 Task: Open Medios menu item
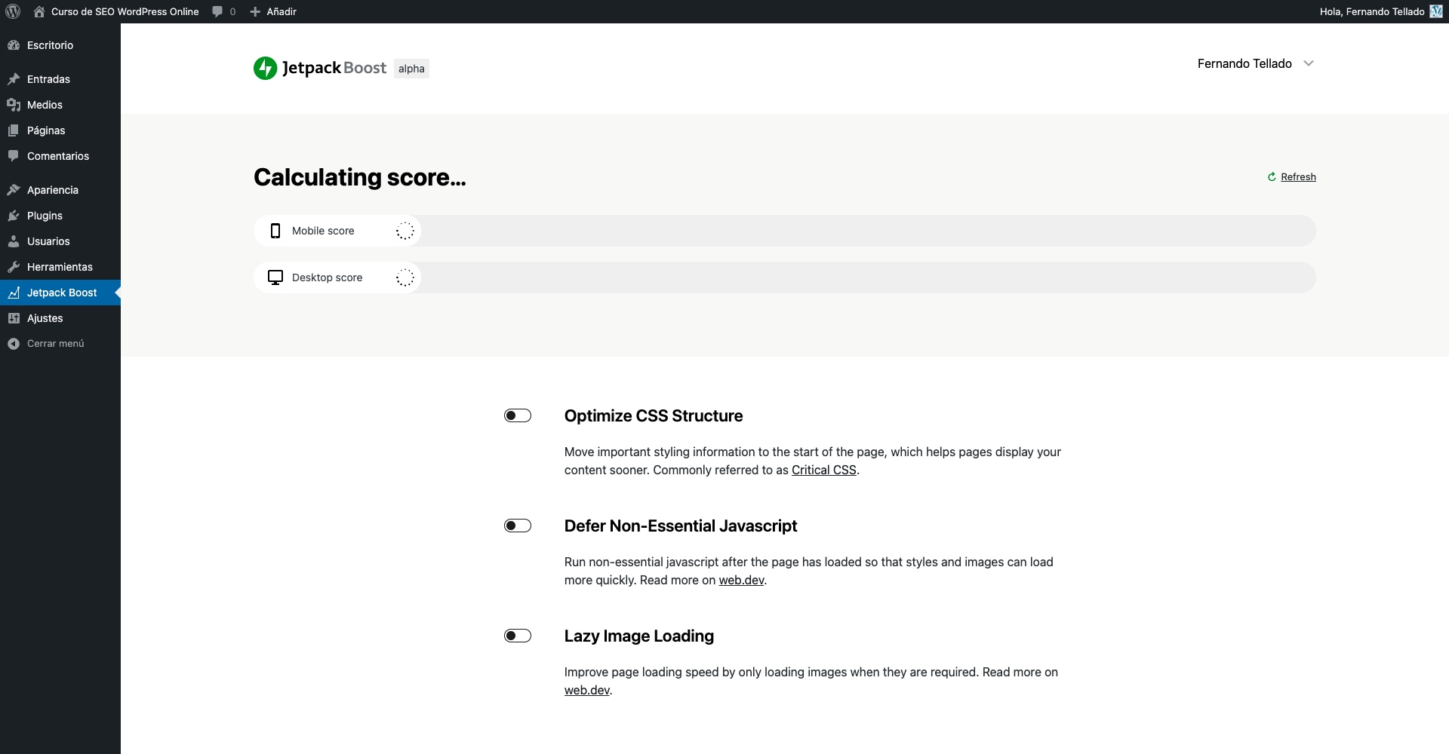tap(60, 105)
